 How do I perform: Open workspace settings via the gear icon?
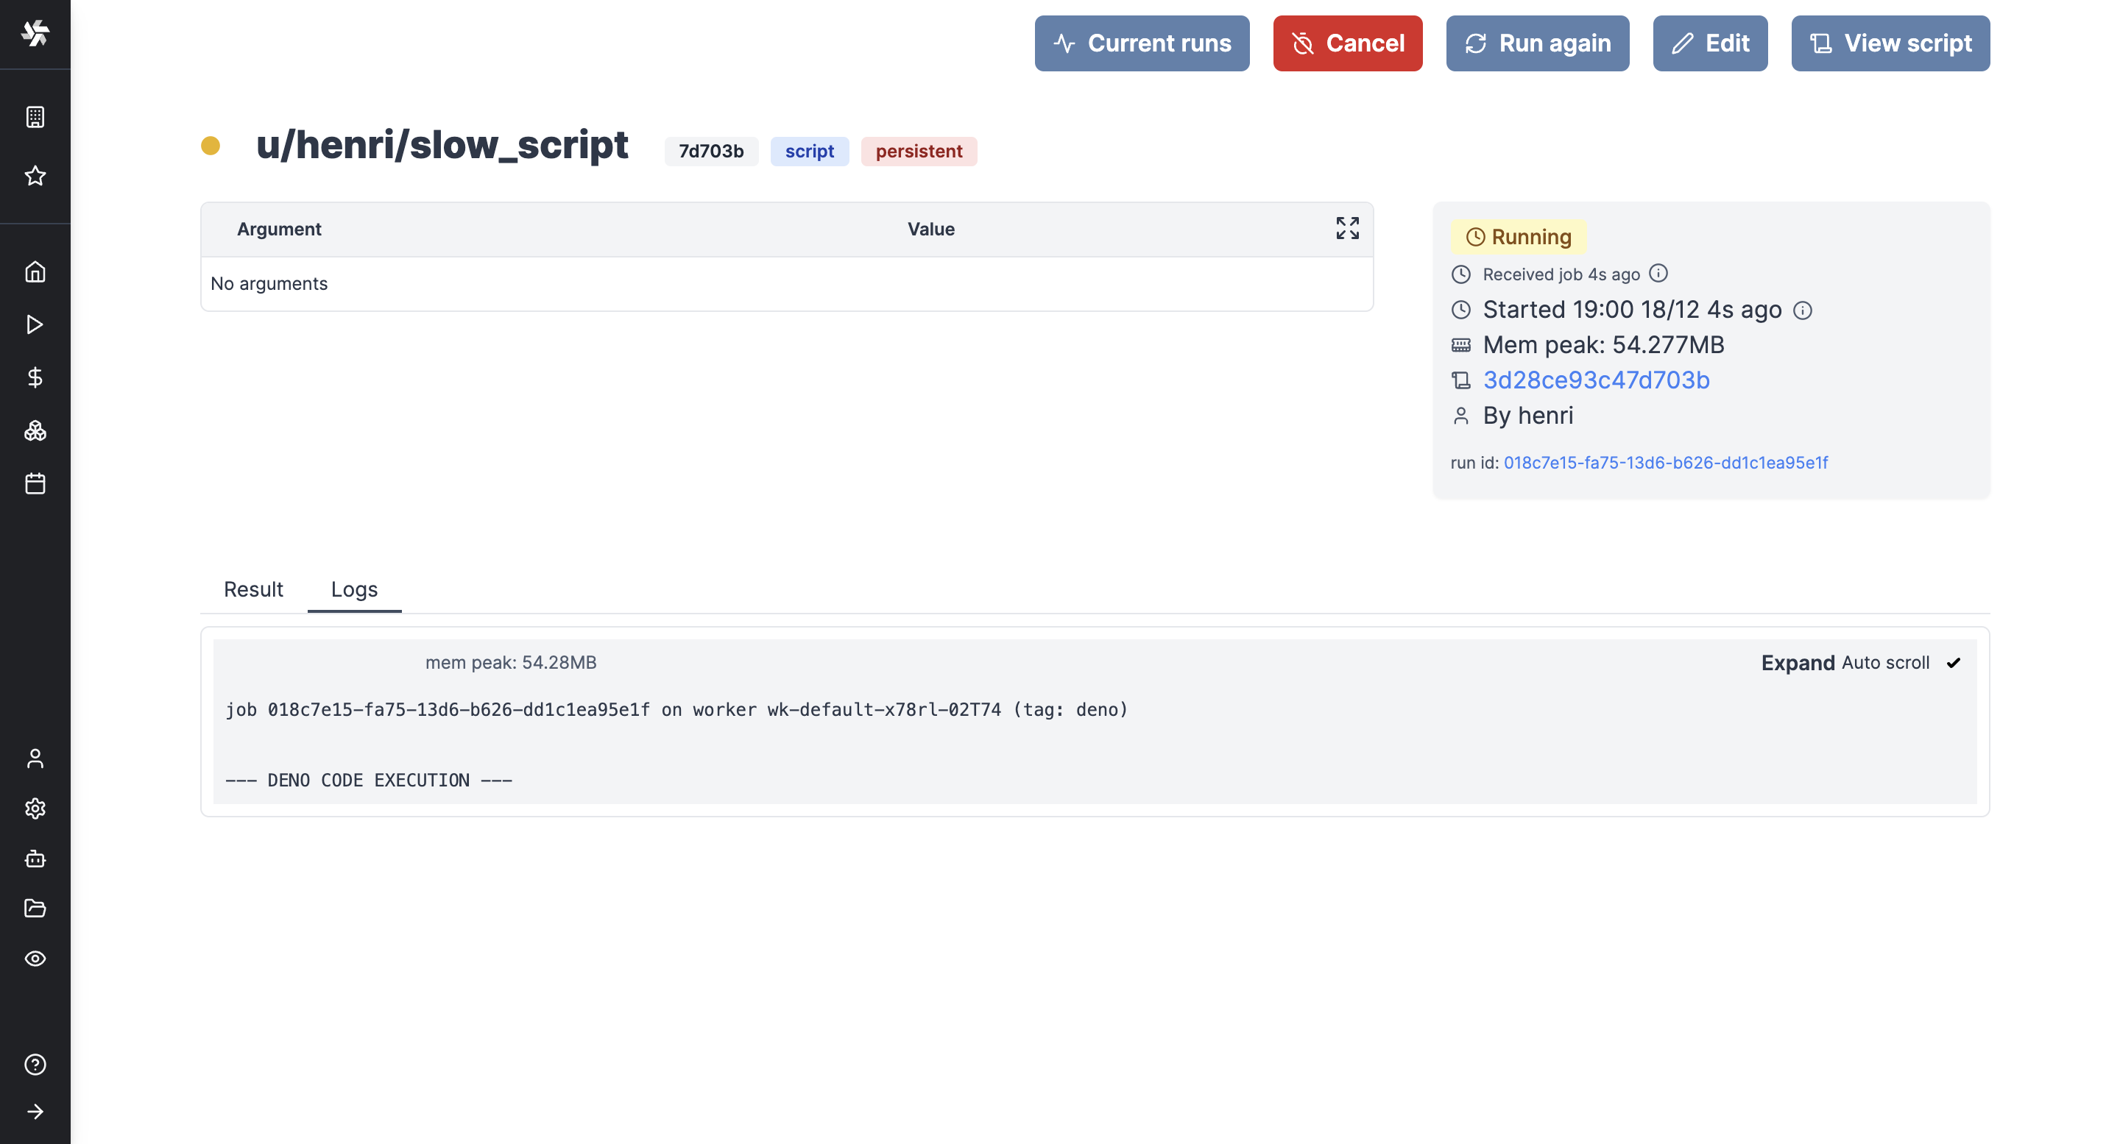pyautogui.click(x=35, y=809)
